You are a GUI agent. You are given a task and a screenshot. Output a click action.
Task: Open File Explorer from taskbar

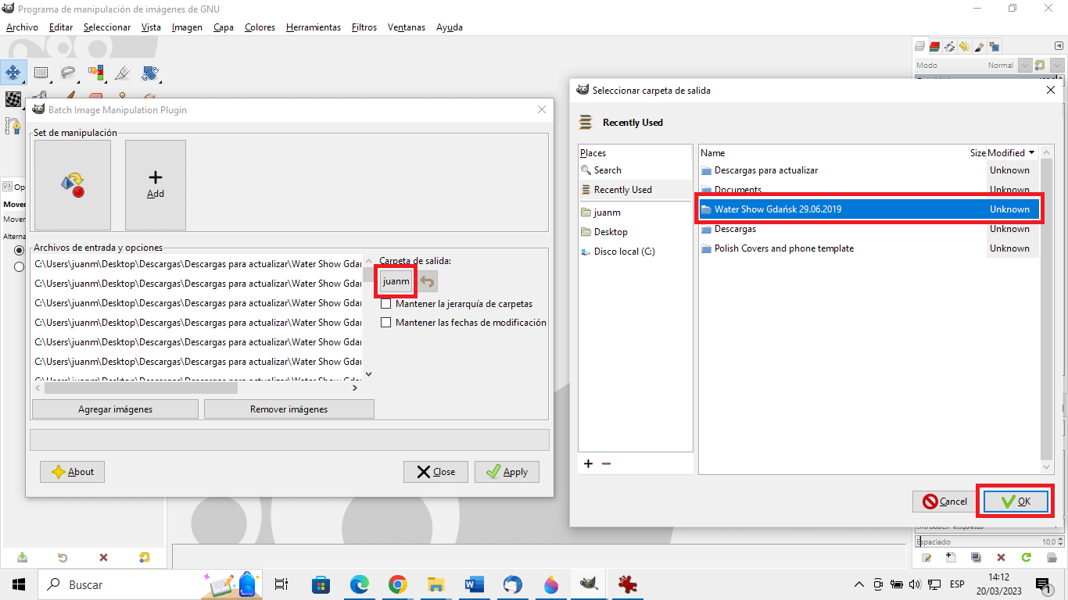(x=436, y=584)
